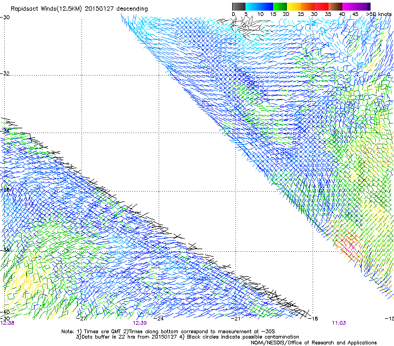394x346 pixels.
Task: Click the cyan-to-blue 5–15 knots legend gradient
Action: [x=259, y=6]
